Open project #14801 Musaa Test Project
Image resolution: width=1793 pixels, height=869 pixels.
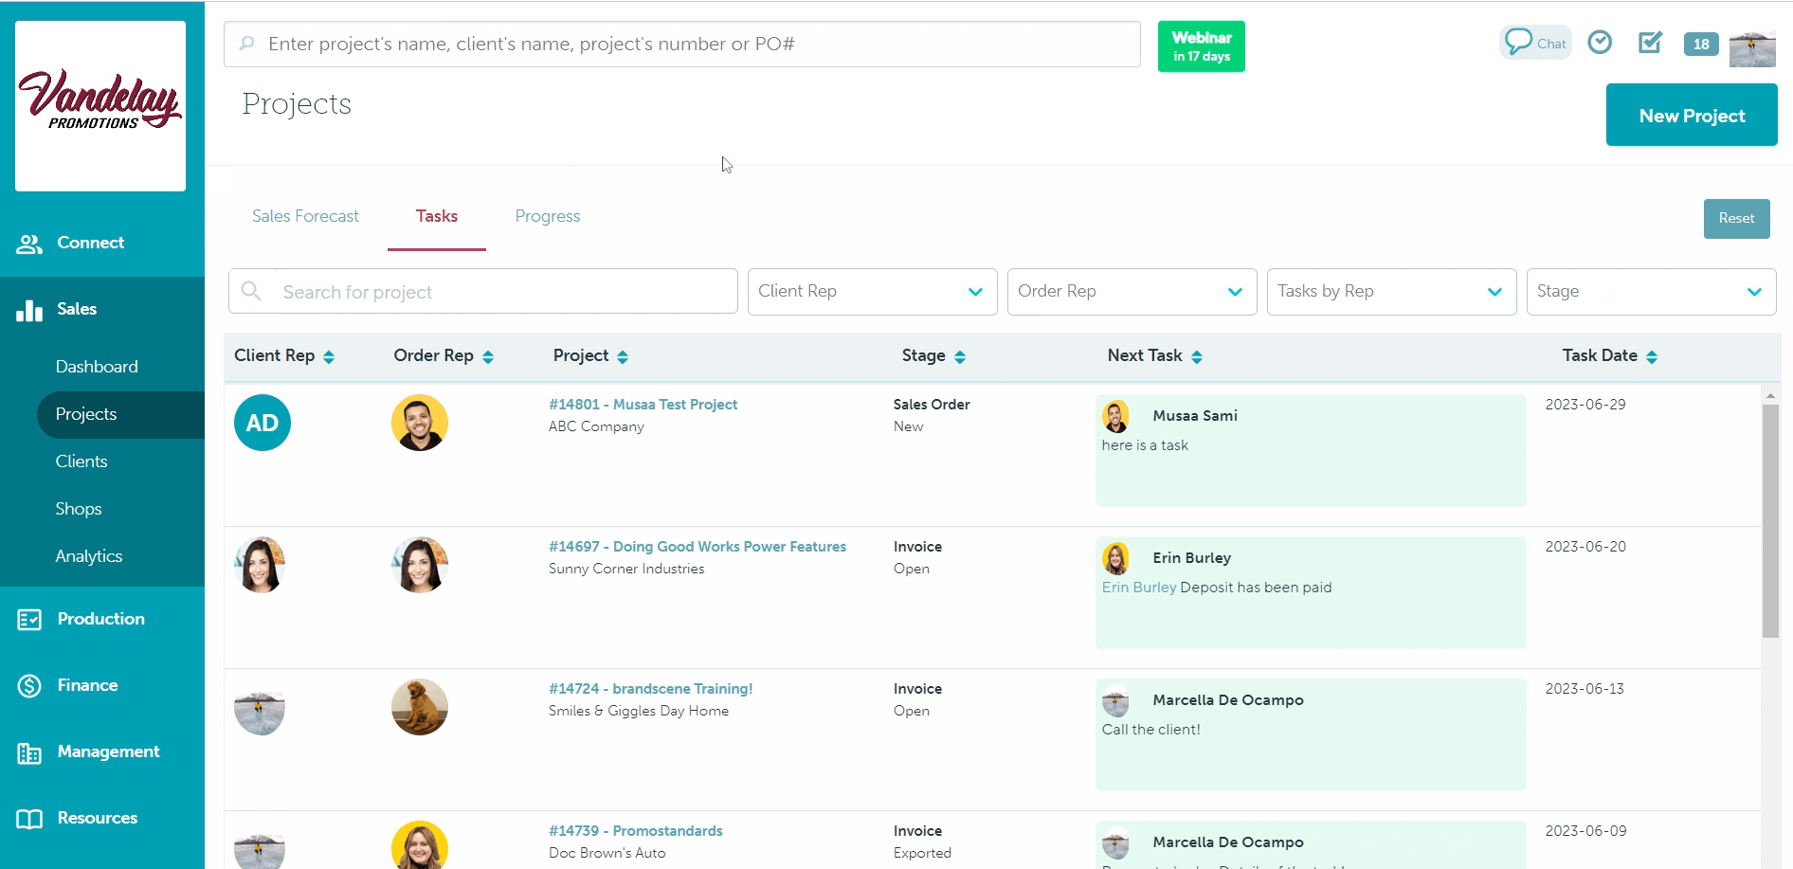(x=643, y=405)
